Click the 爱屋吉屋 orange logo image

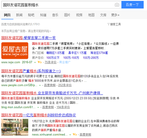pyautogui.click(x=15, y=51)
